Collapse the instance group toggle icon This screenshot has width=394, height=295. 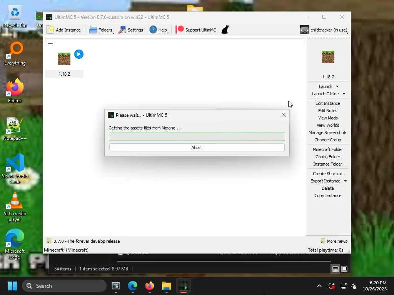point(50,43)
